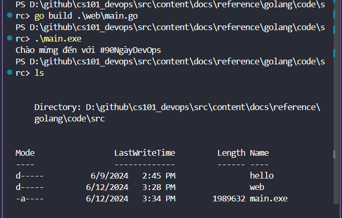The image size is (342, 218).
Task: Click main.exe in the file listing
Action: [x=269, y=198]
